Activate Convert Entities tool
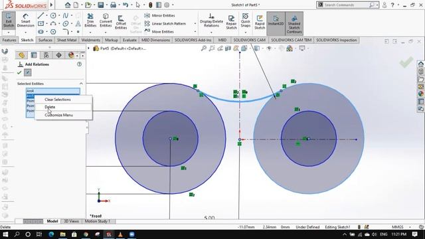Image resolution: width=425 pixels, height=239 pixels. click(x=106, y=21)
